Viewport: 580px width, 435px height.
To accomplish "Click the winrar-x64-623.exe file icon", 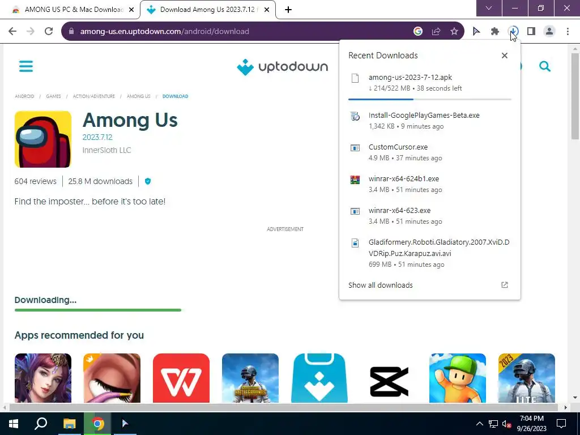I will pos(355,211).
